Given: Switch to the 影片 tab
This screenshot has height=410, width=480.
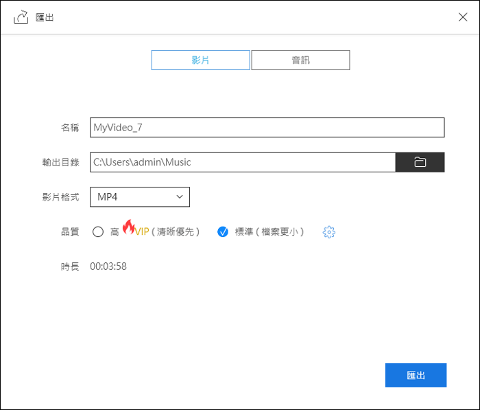Looking at the screenshot, I should click(200, 60).
